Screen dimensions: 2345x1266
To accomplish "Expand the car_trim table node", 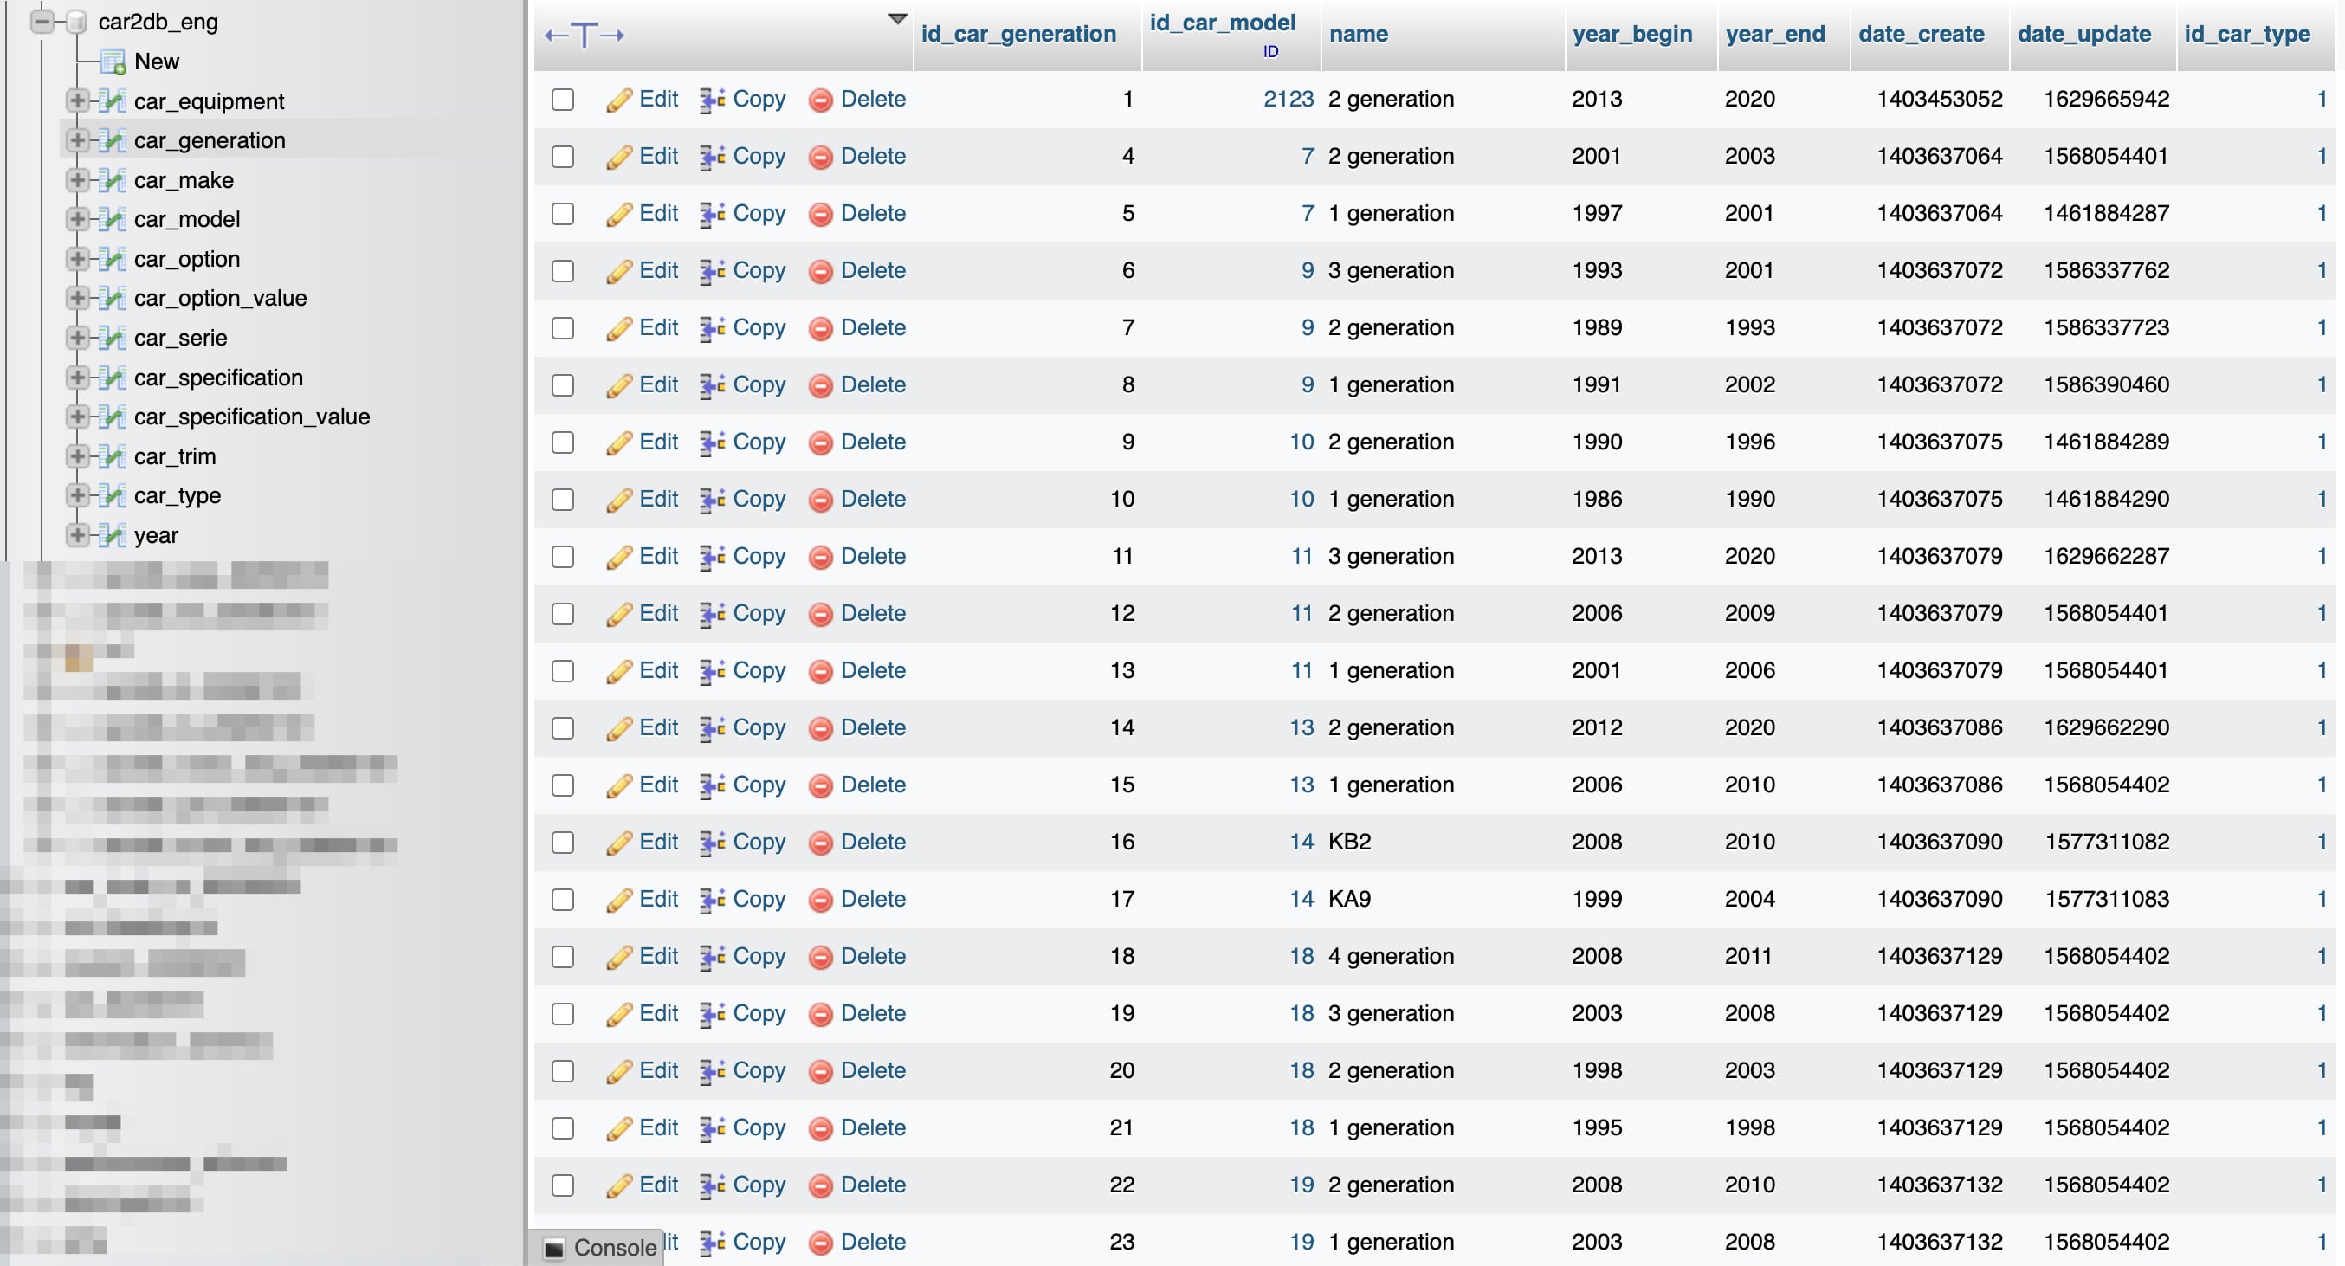I will [77, 456].
